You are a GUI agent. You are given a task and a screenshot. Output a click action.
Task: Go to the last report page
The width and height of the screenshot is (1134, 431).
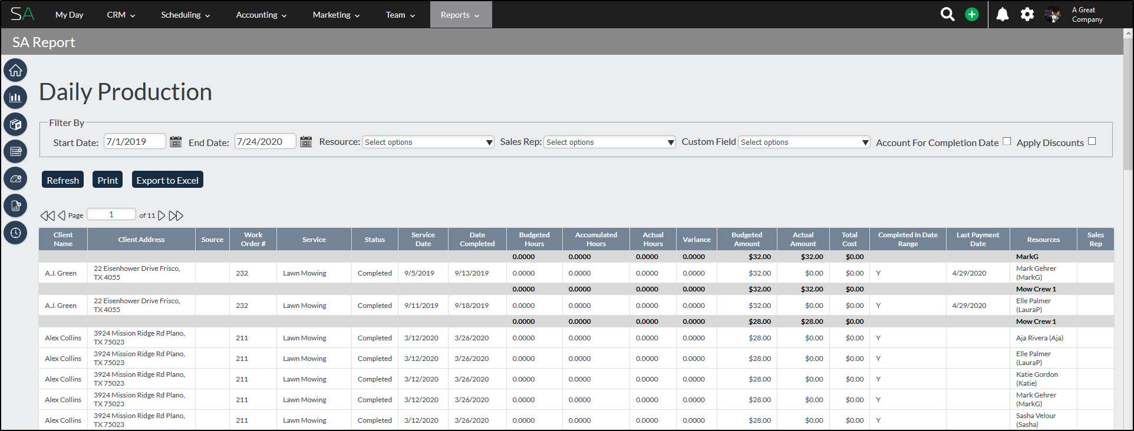coord(176,216)
